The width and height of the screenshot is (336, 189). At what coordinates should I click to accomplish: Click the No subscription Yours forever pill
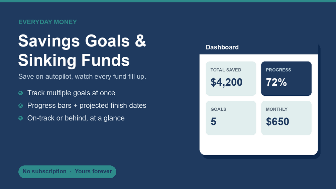67,172
